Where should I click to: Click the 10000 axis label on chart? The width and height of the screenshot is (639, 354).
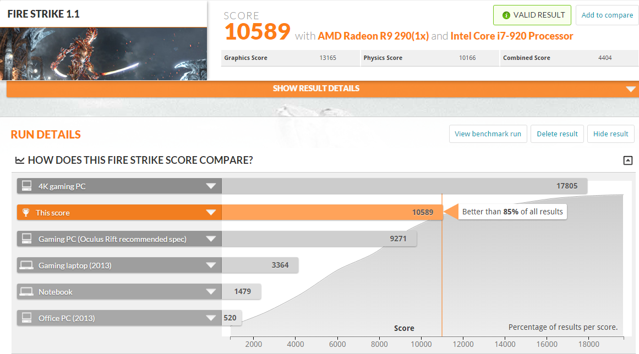click(421, 344)
